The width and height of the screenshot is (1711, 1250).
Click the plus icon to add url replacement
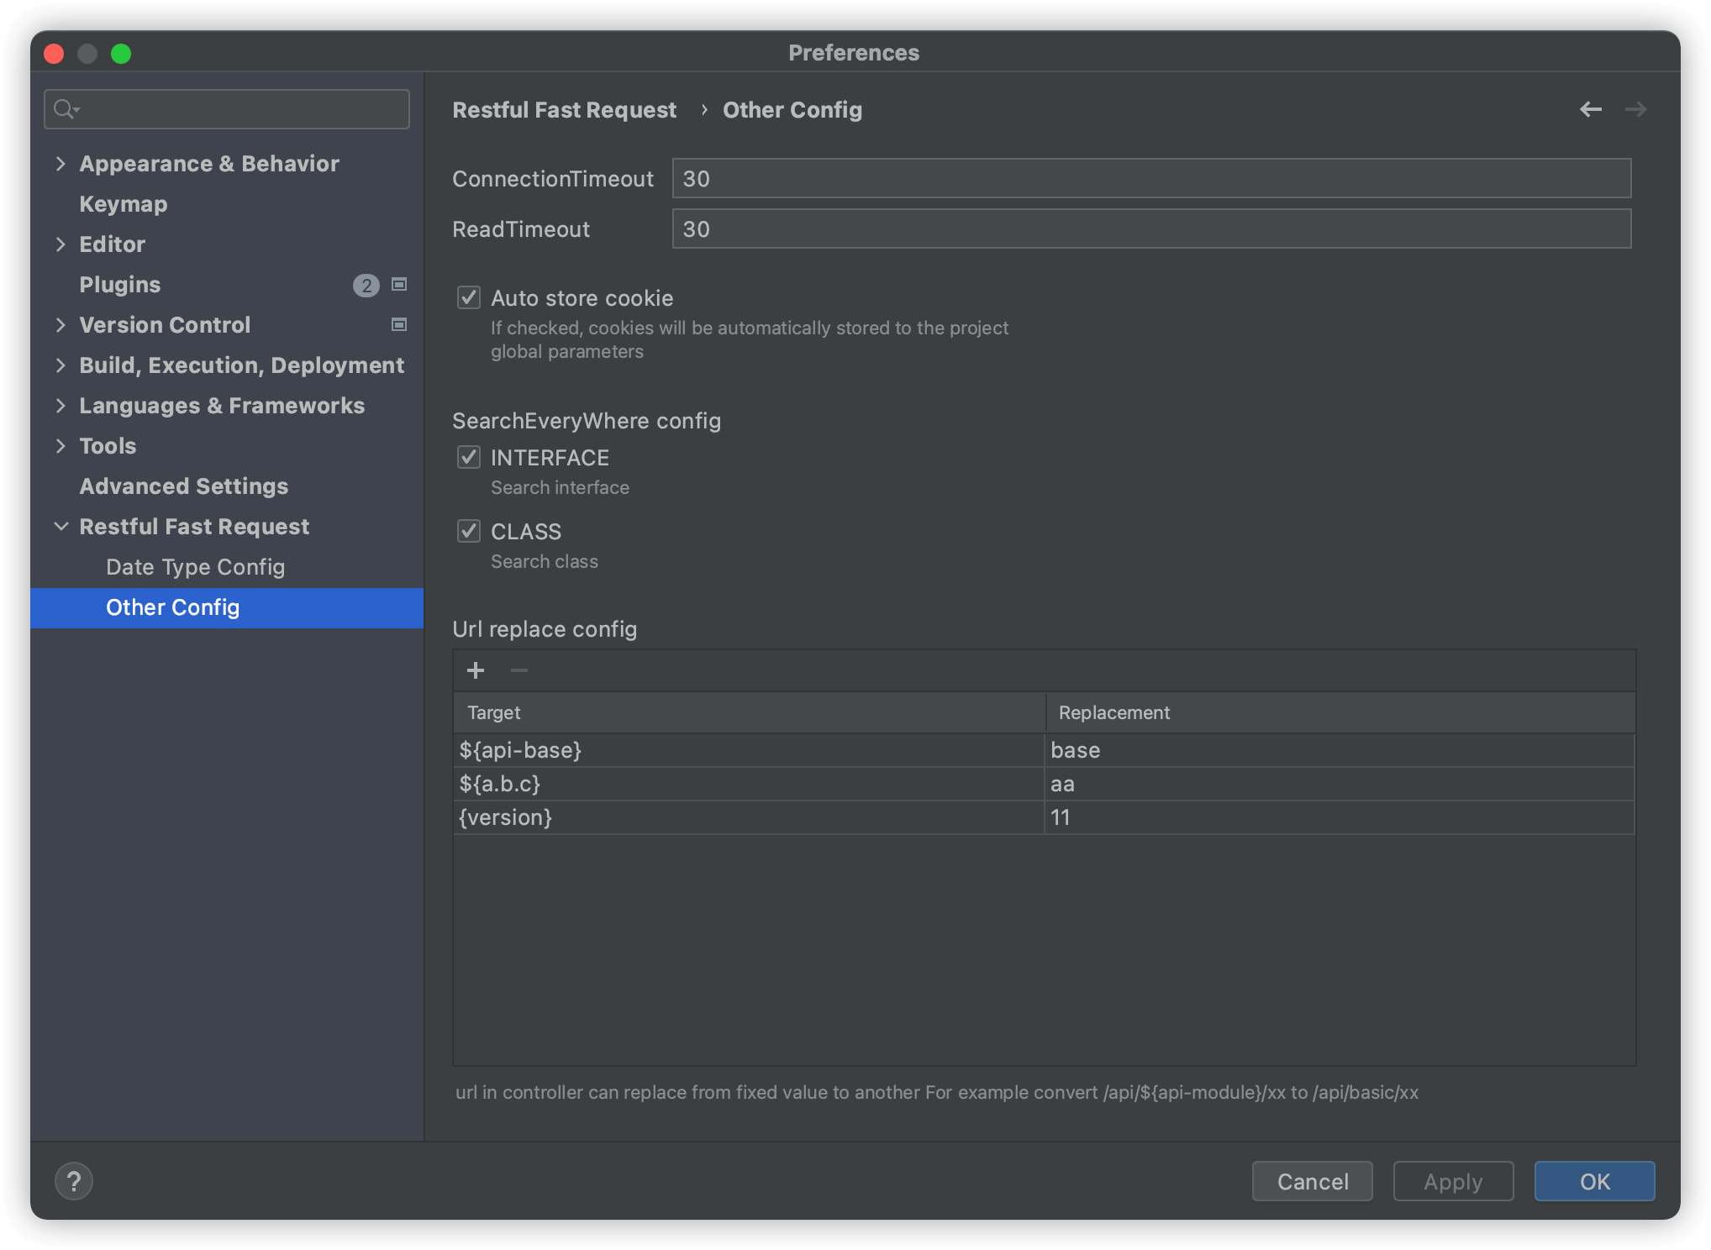476,670
